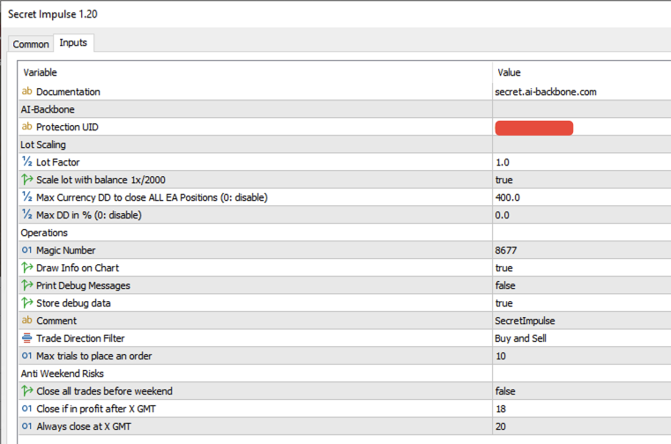
Task: Switch to the Common tab
Action: (x=31, y=44)
